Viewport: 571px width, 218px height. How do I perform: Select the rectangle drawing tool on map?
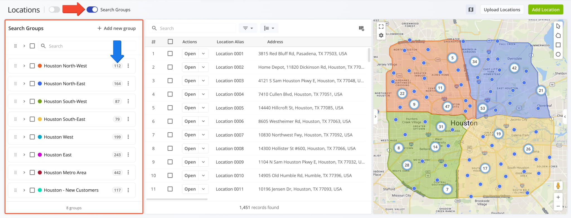point(558,45)
